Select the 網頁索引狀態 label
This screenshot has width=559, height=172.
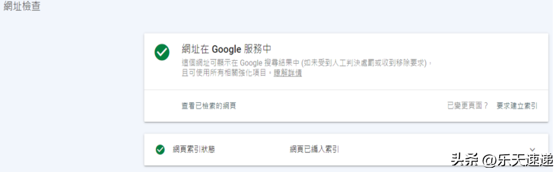click(x=194, y=150)
